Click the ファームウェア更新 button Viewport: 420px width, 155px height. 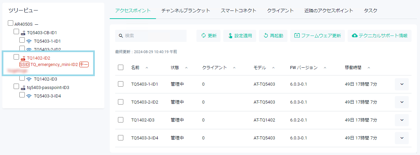[317, 36]
